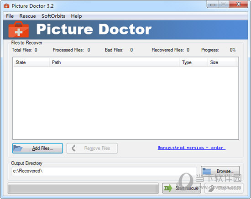Close the Picture Doctor window

239,4
